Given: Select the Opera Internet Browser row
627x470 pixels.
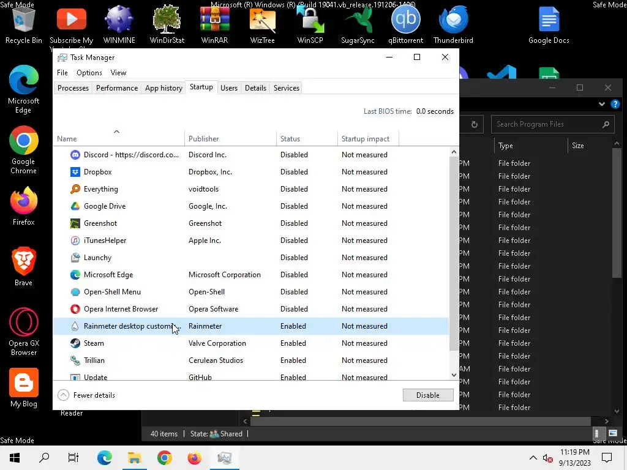Looking at the screenshot, I should (250, 309).
